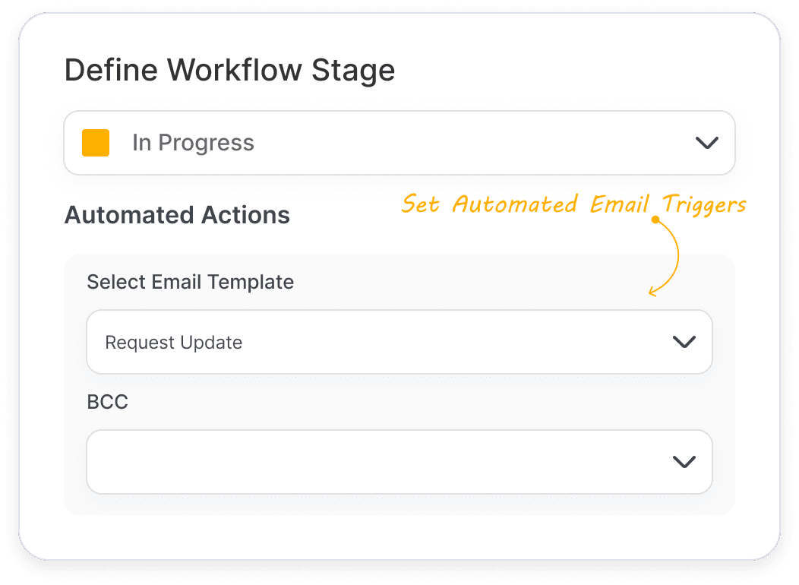Click the BCC field label

point(108,402)
